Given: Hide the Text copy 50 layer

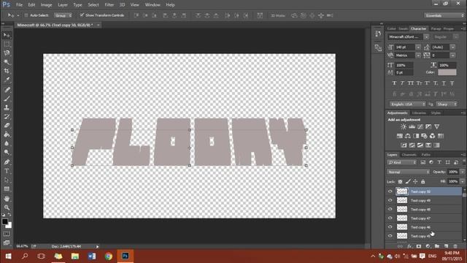Looking at the screenshot, I should (390, 191).
